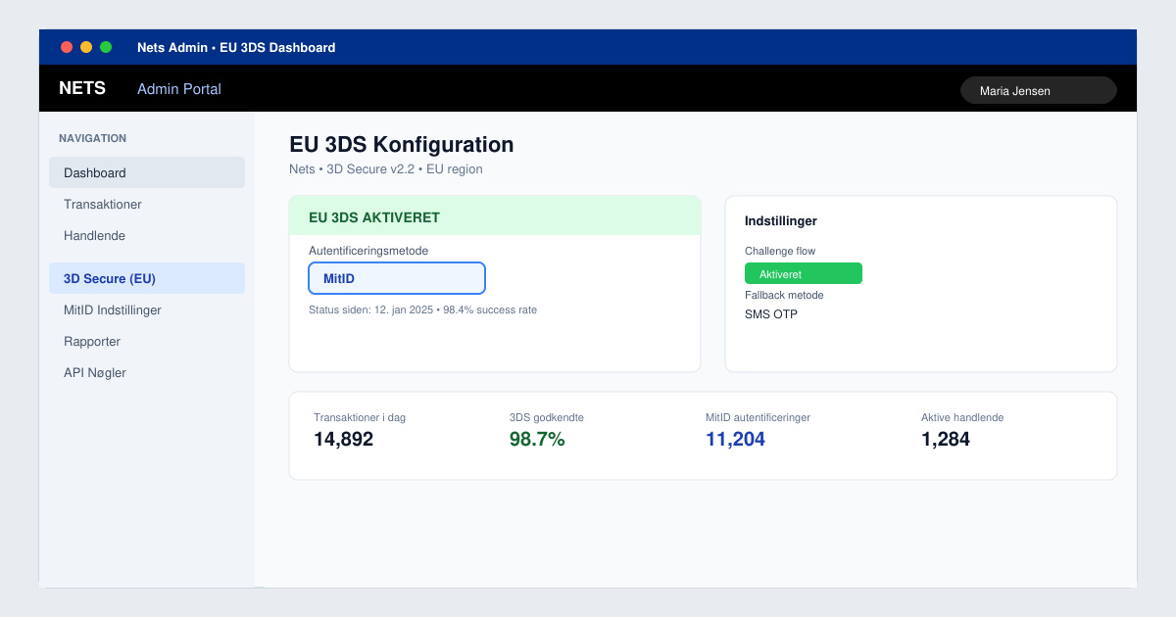Click the 14,892 transactions value
The image size is (1176, 617).
click(x=344, y=439)
